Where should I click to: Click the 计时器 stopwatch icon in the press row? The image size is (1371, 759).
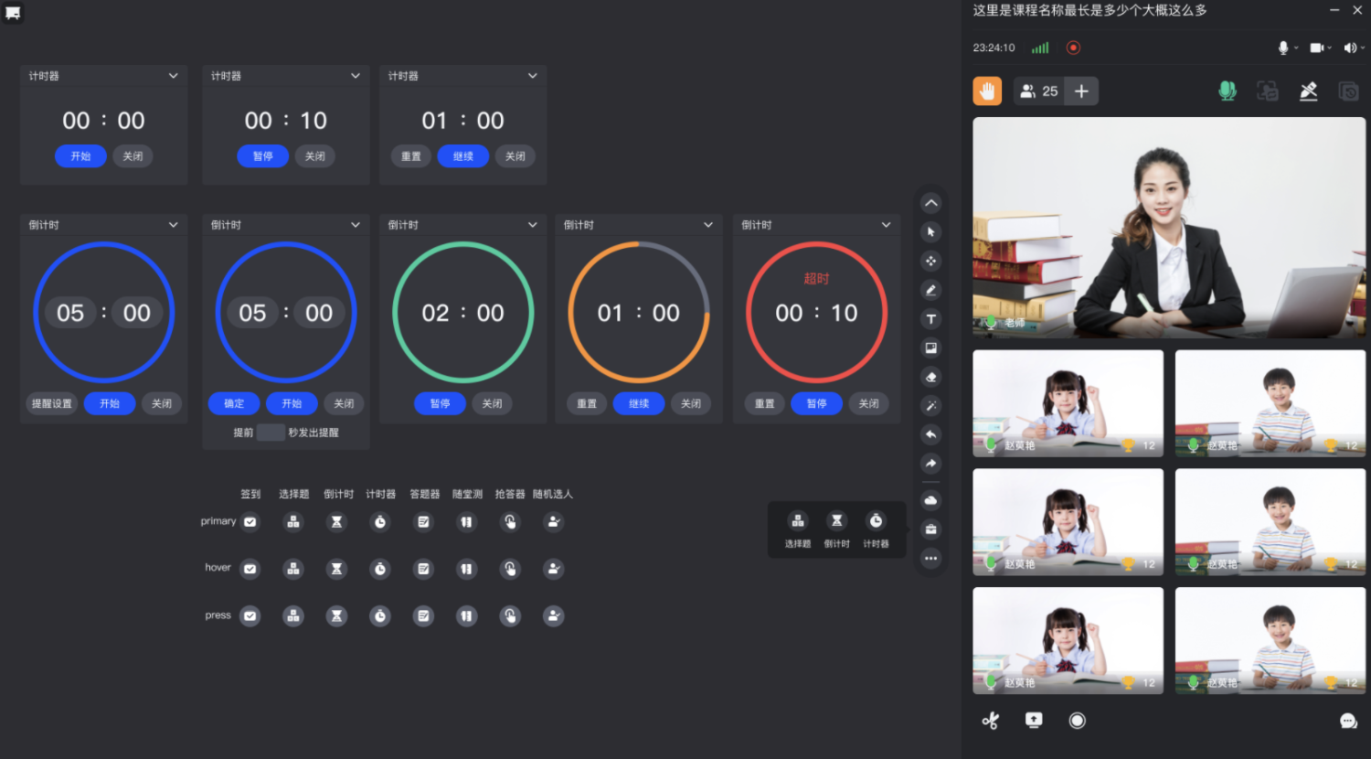(x=380, y=616)
